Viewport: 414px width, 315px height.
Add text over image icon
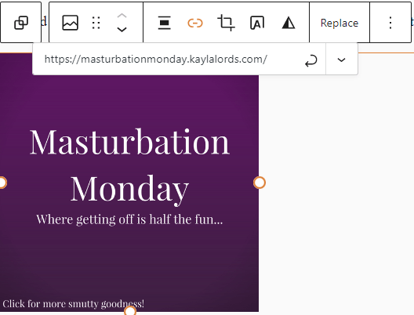(257, 23)
